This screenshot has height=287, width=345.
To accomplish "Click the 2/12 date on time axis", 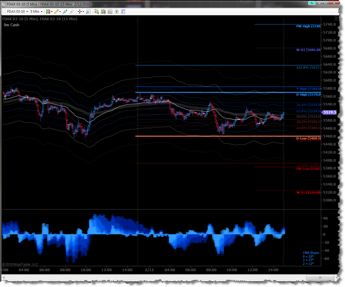I will [149, 270].
